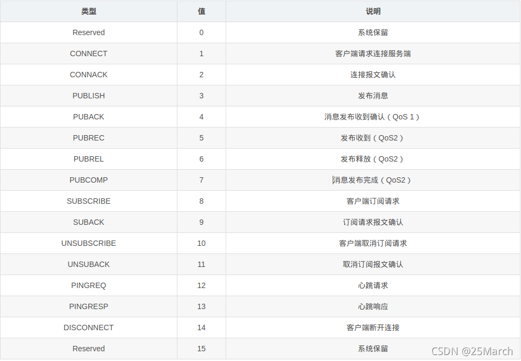Click value 7 in the PUBCOMP row

pyautogui.click(x=201, y=180)
